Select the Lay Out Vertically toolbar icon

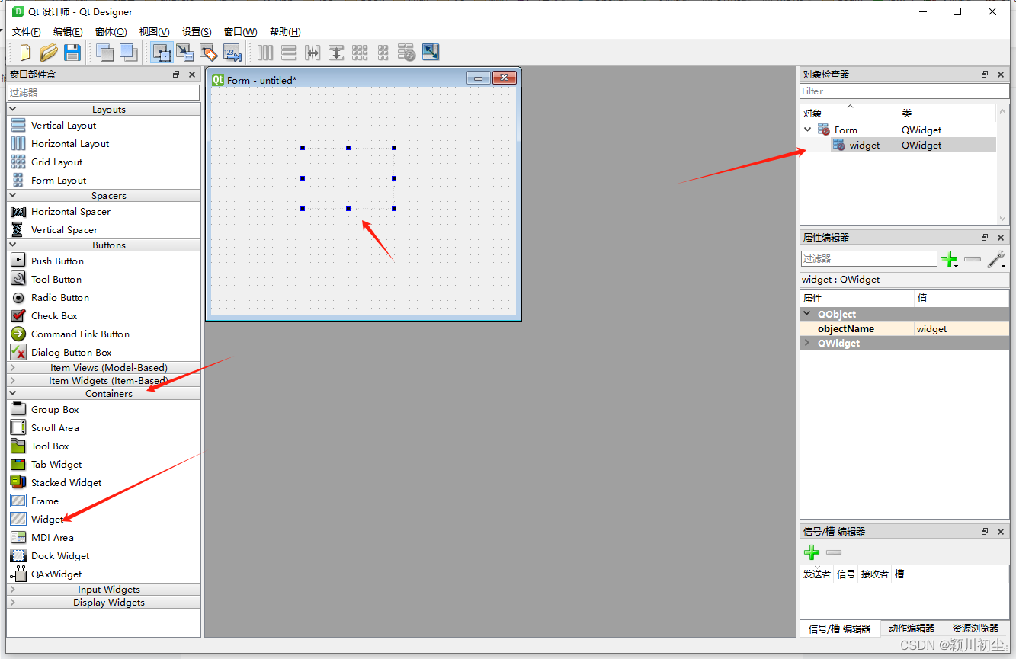(289, 52)
